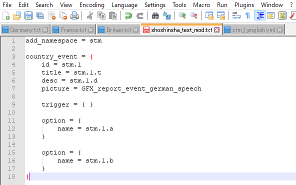Open the ? help menu

click(x=291, y=4)
